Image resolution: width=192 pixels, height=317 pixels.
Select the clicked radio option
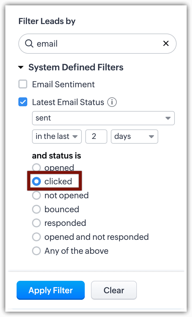coord(36,181)
